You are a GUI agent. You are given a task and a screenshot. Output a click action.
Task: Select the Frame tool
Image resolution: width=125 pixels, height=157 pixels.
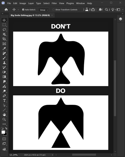(4, 44)
